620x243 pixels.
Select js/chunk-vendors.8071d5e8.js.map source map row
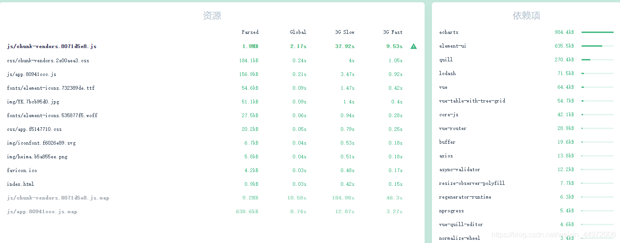(x=212, y=198)
